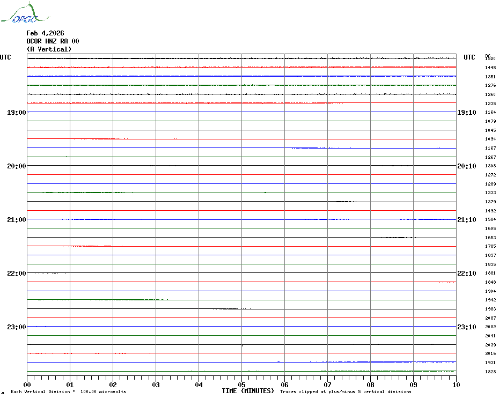This screenshot has height=399, width=499.
Task: Click the 1520 value at top right
Action: [x=490, y=58]
